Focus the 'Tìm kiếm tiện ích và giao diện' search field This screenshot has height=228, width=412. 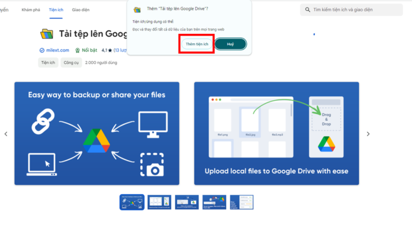pyautogui.click(x=351, y=9)
